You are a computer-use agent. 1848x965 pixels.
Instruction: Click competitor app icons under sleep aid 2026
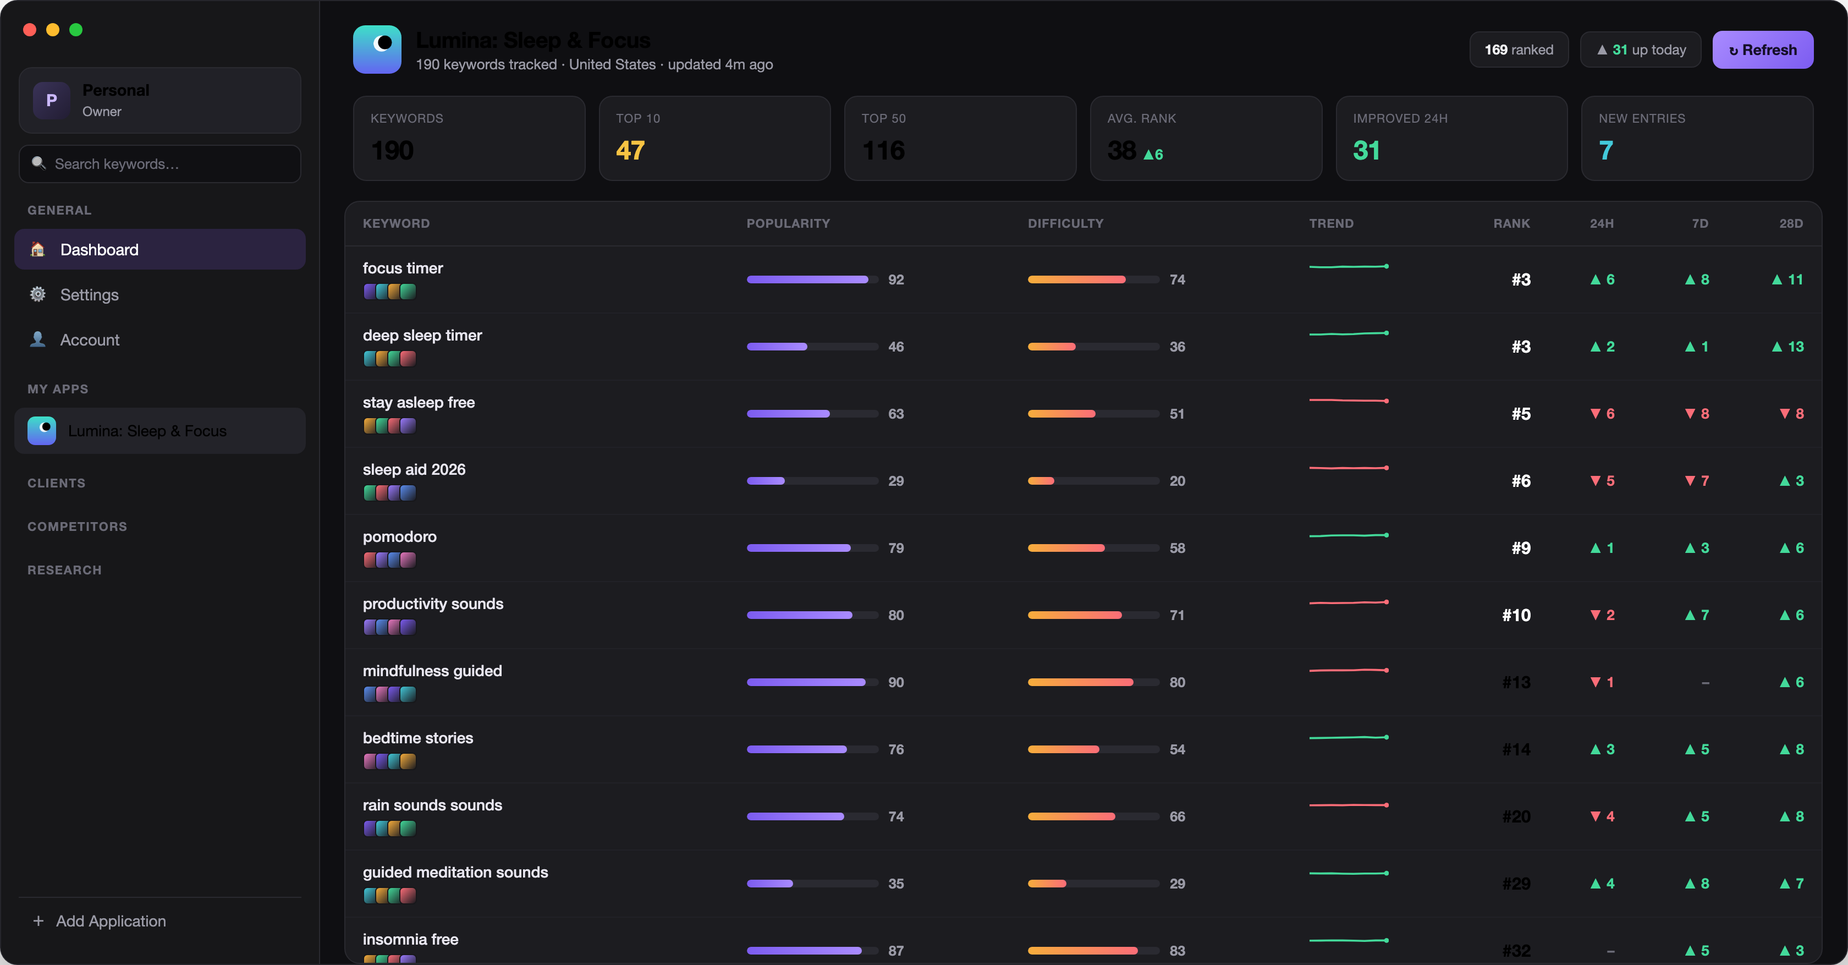tap(389, 493)
